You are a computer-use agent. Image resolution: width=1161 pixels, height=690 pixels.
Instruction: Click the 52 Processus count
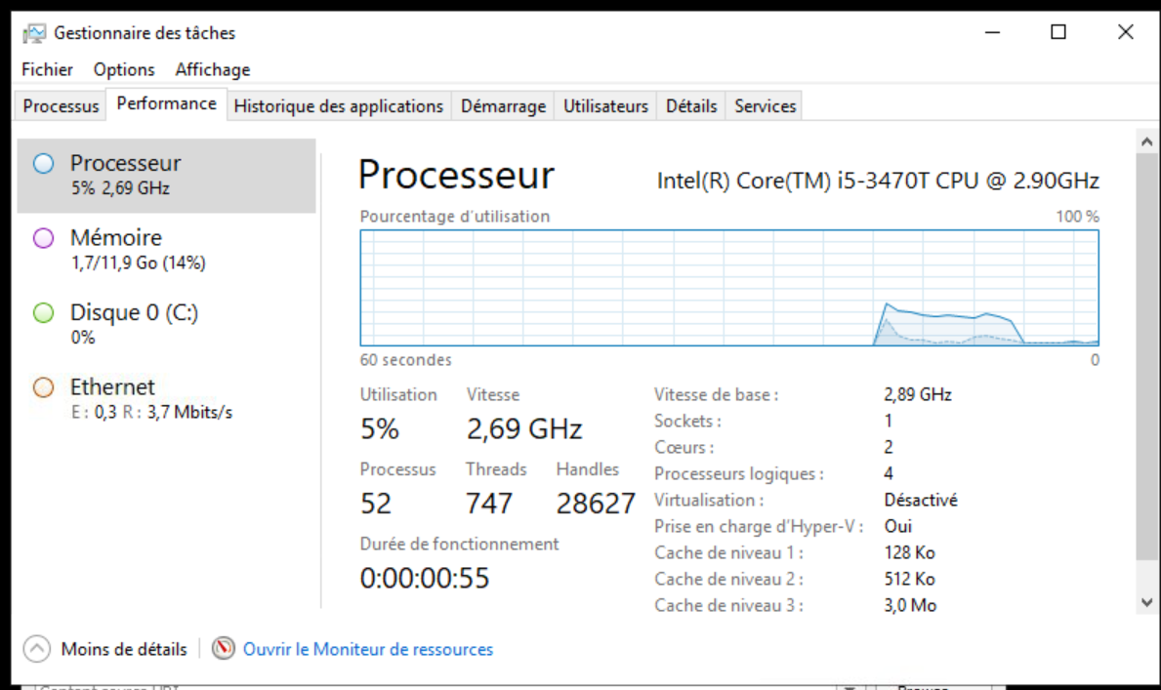coord(375,505)
